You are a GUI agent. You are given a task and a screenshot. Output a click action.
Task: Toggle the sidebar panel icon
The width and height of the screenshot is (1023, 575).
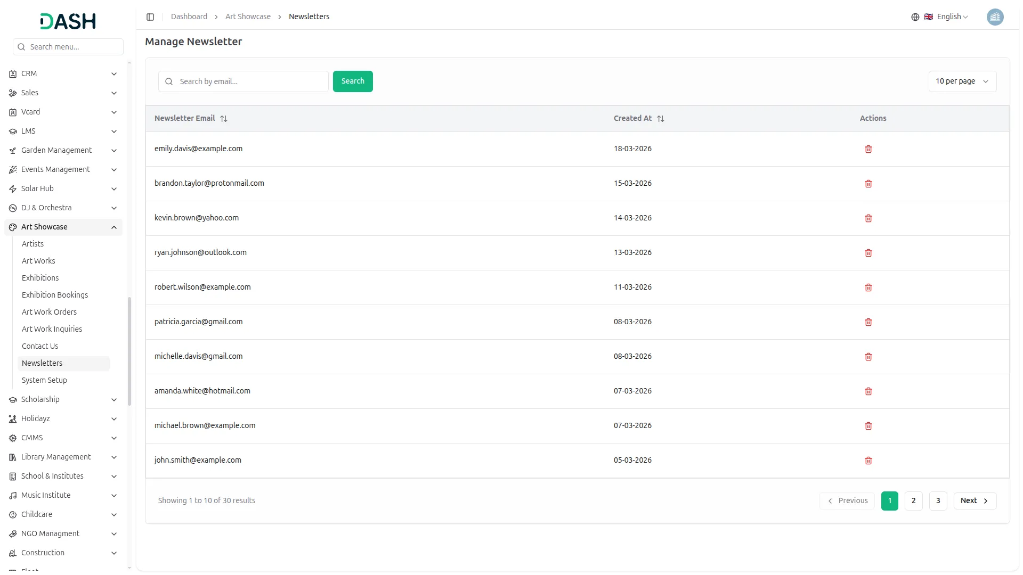[150, 17]
